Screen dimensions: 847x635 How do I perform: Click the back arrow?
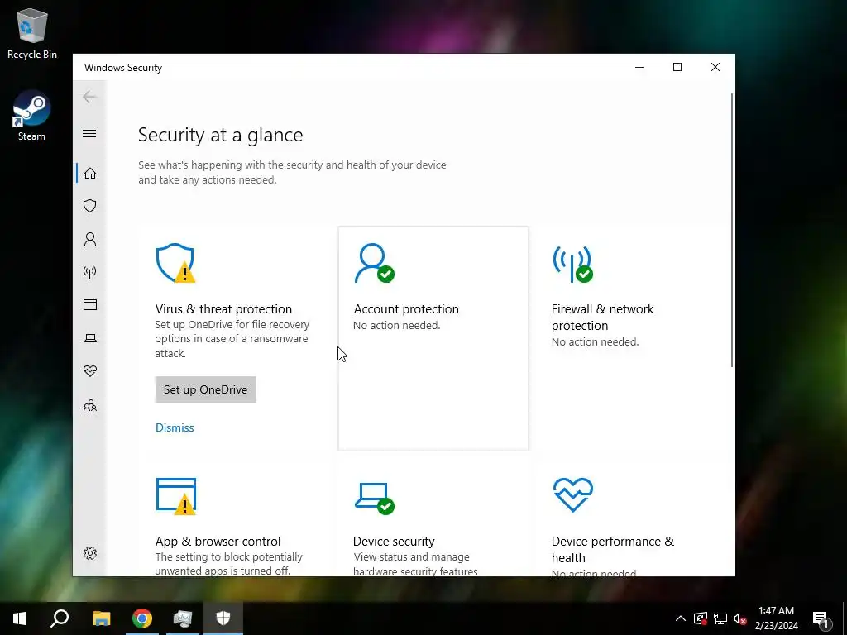[89, 97]
